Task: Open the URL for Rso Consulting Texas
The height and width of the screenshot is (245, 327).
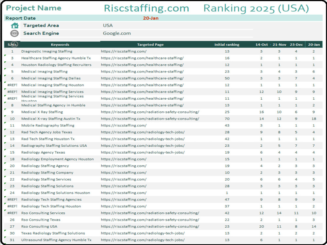Action: (150, 220)
